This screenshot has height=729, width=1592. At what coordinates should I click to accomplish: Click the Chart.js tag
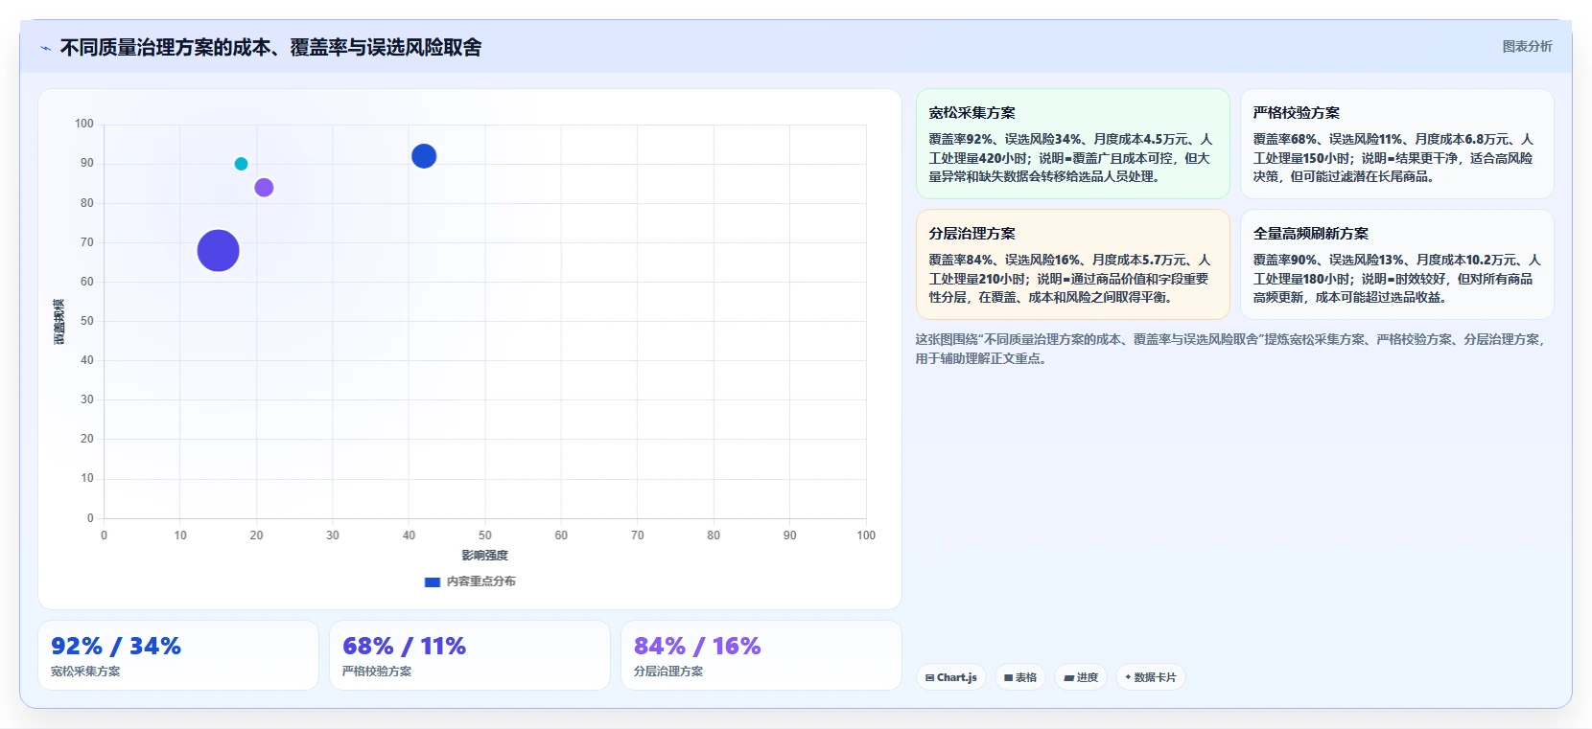(x=951, y=677)
